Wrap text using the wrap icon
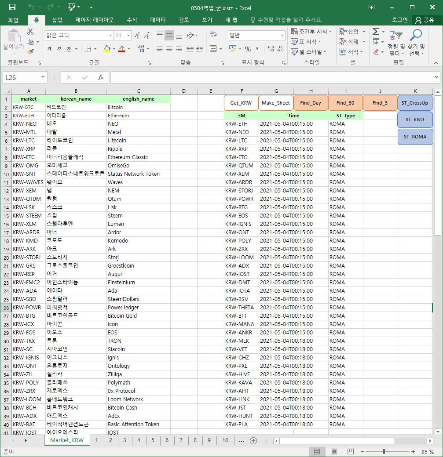This screenshot has height=457, width=443. [x=213, y=35]
